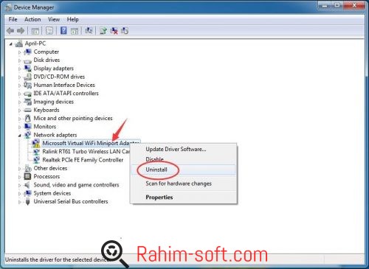Toggle the show/hide console tree toolbar icon
The image size is (369, 269).
pos(35,31)
